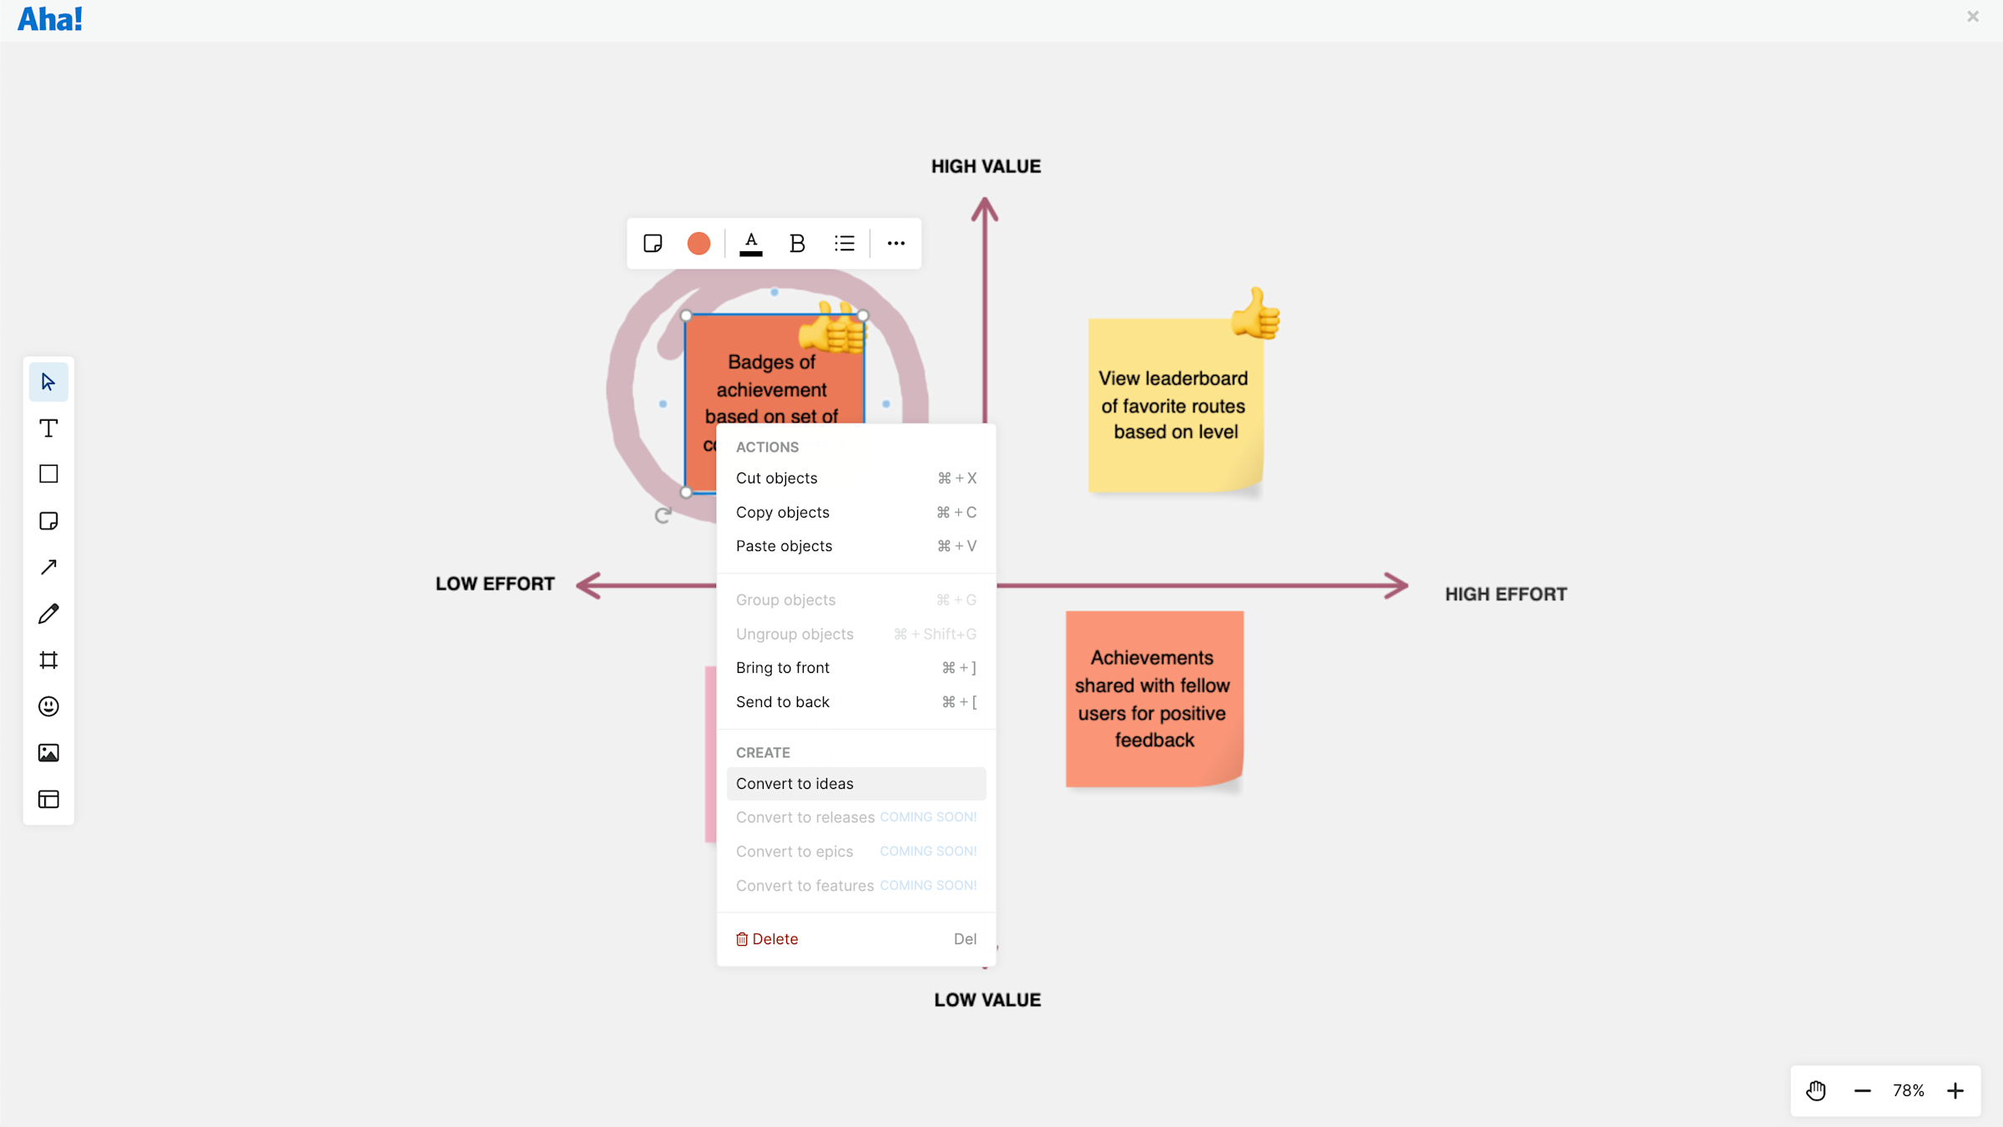Select the Text tool in the sidebar
2003x1127 pixels.
(48, 427)
